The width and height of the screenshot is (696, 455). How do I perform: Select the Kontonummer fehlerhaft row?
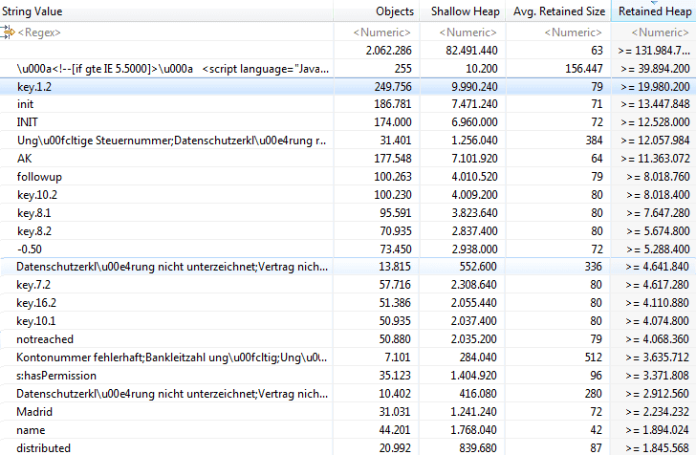172,357
